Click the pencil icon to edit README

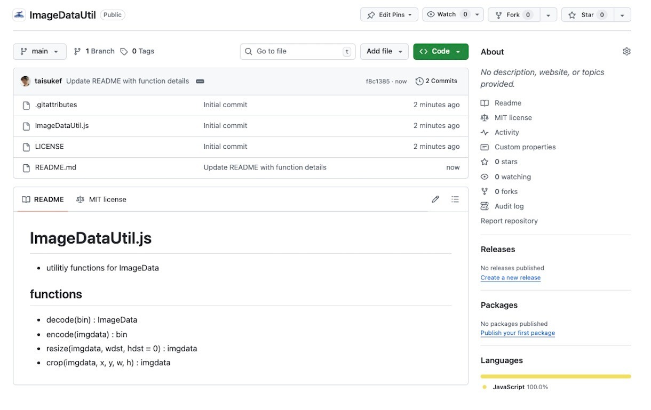pos(435,199)
